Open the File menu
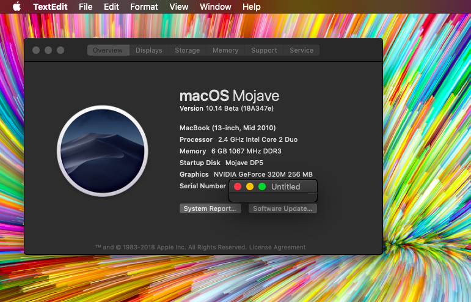471x302 pixels. click(86, 7)
